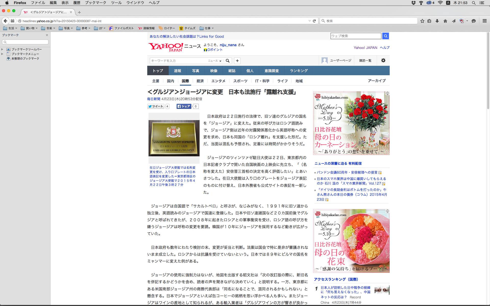Reload the page with refresh icon
Screen dimensions: 490x306
(x=314, y=21)
